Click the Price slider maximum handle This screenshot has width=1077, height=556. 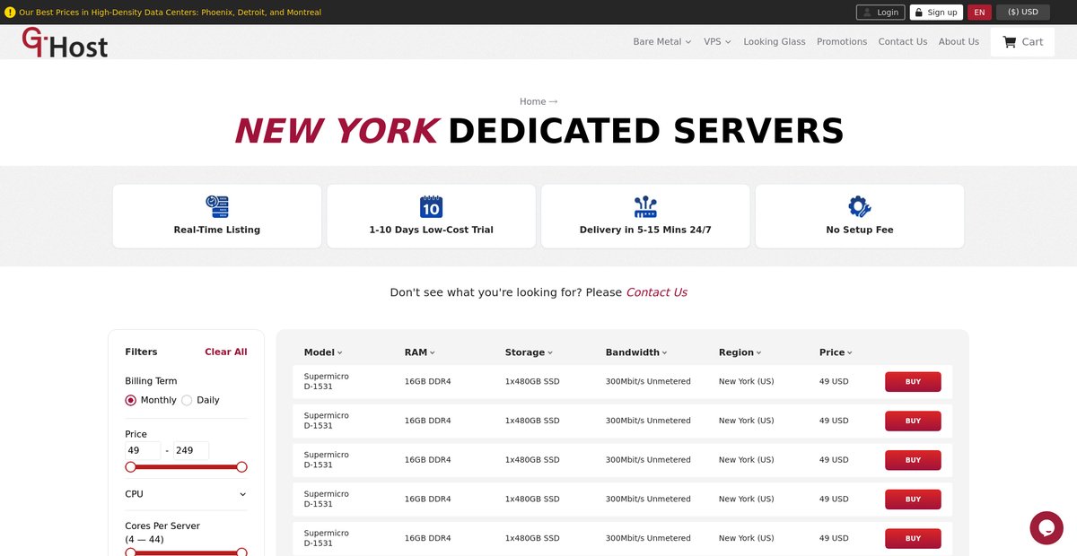(241, 467)
